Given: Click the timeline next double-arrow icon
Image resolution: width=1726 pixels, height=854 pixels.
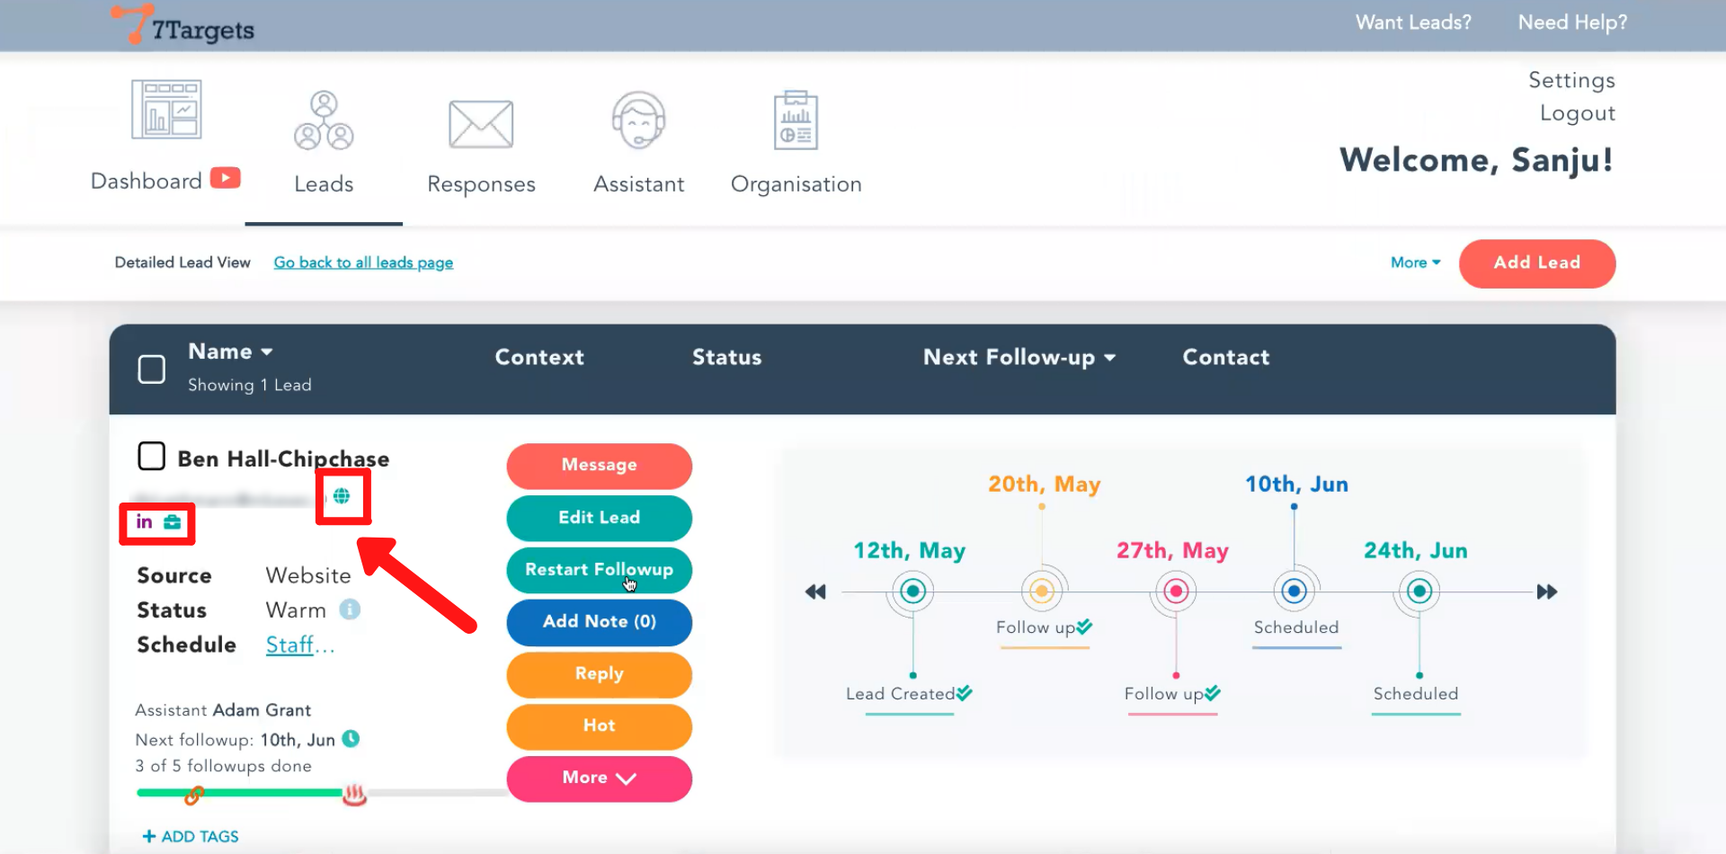Looking at the screenshot, I should point(1546,592).
